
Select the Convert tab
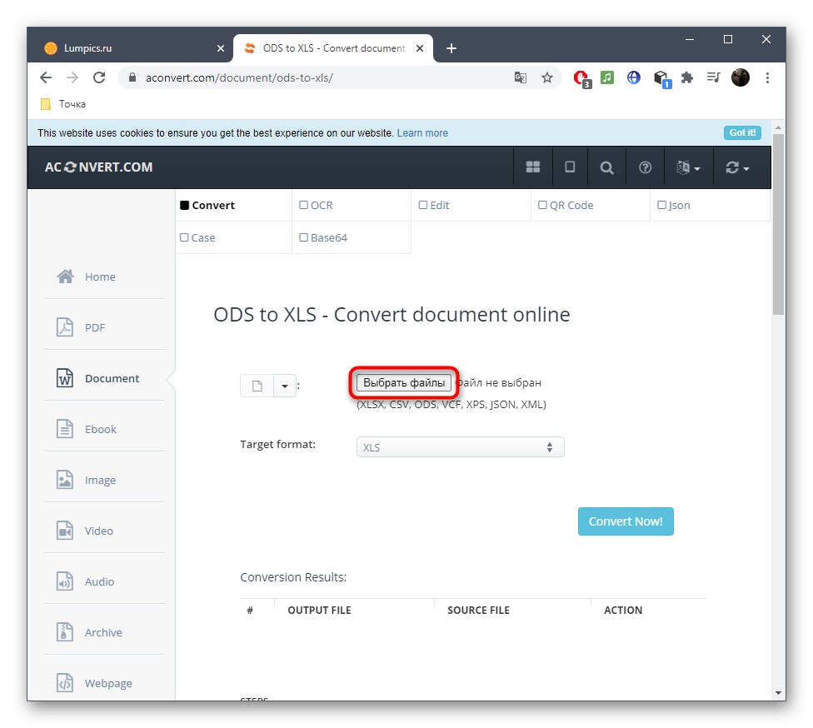(x=208, y=204)
